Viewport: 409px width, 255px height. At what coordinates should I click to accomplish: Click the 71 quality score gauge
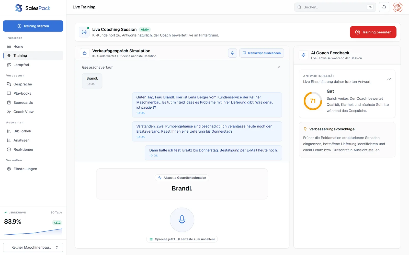(x=313, y=101)
